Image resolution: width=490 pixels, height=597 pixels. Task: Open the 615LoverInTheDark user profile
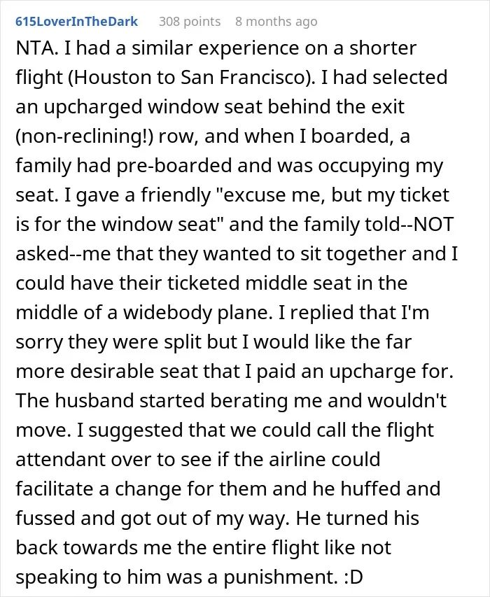tap(76, 22)
